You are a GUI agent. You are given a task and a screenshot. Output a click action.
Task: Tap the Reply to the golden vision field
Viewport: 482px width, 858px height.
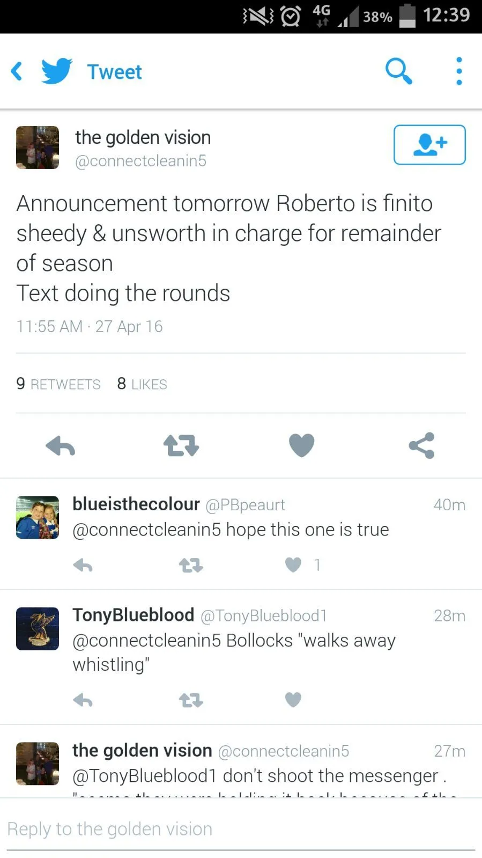[241, 829]
